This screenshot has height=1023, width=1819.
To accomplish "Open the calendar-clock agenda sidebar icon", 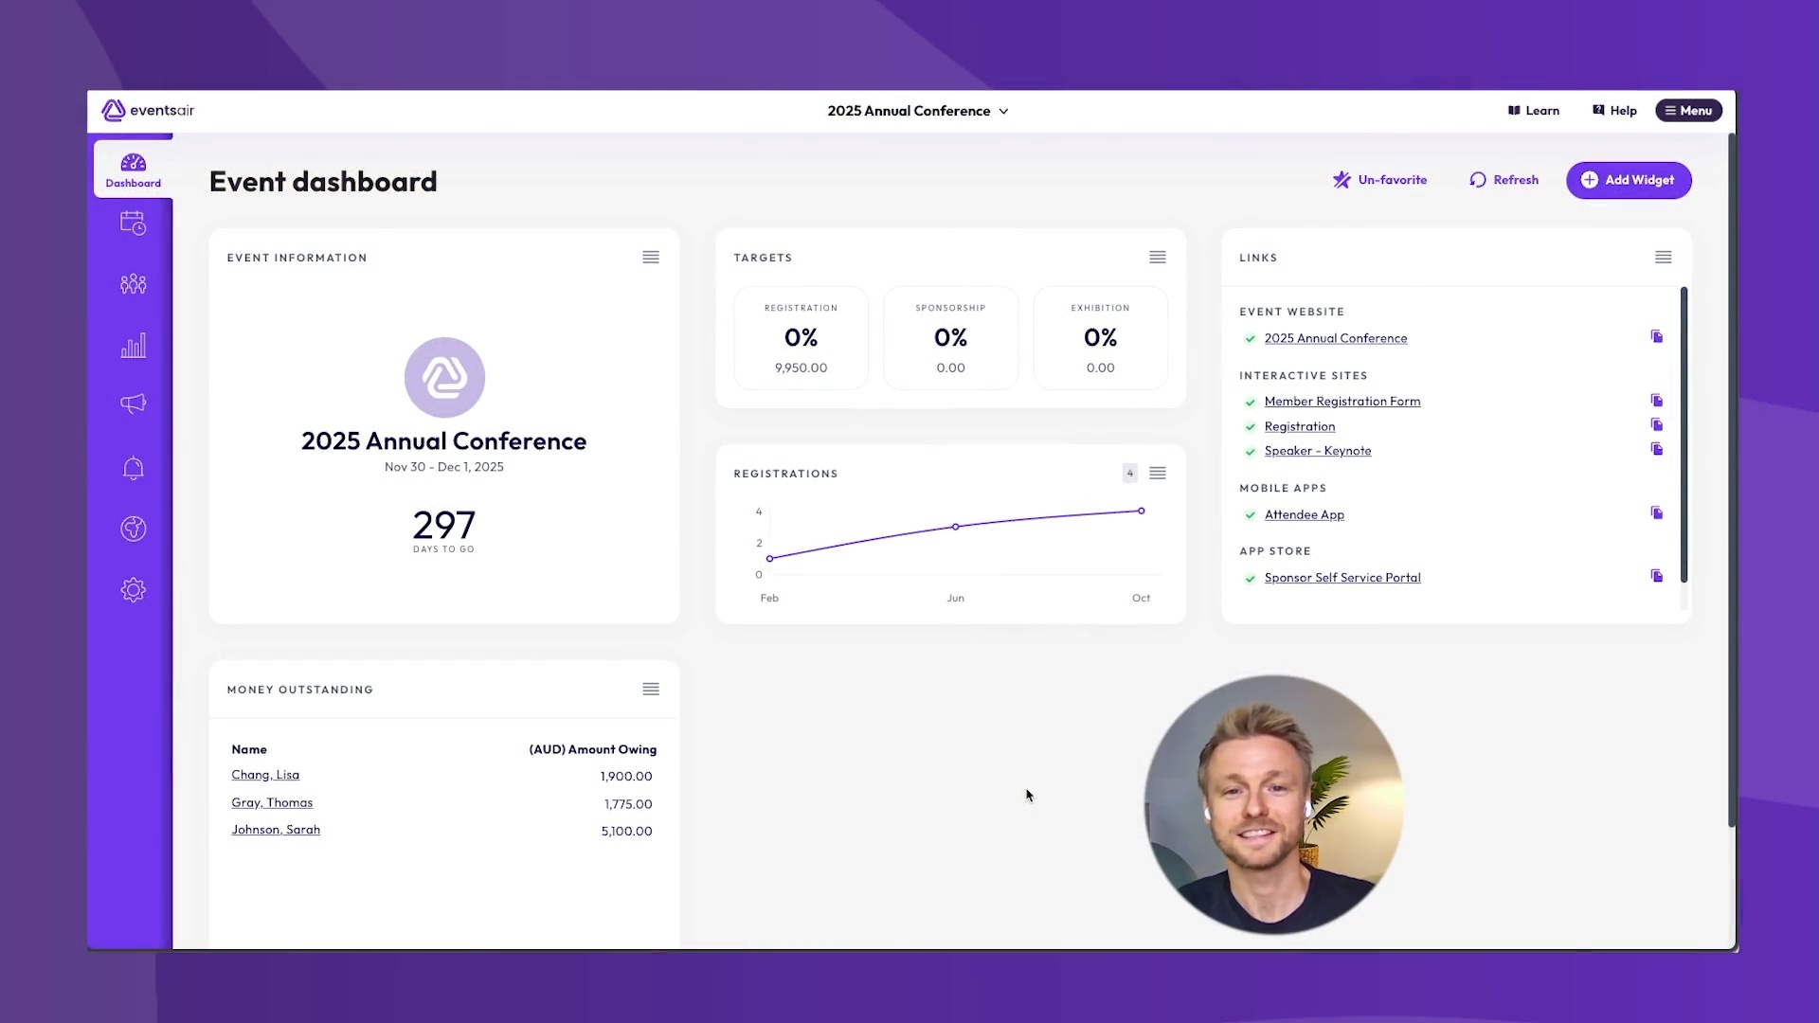I will (x=133, y=224).
